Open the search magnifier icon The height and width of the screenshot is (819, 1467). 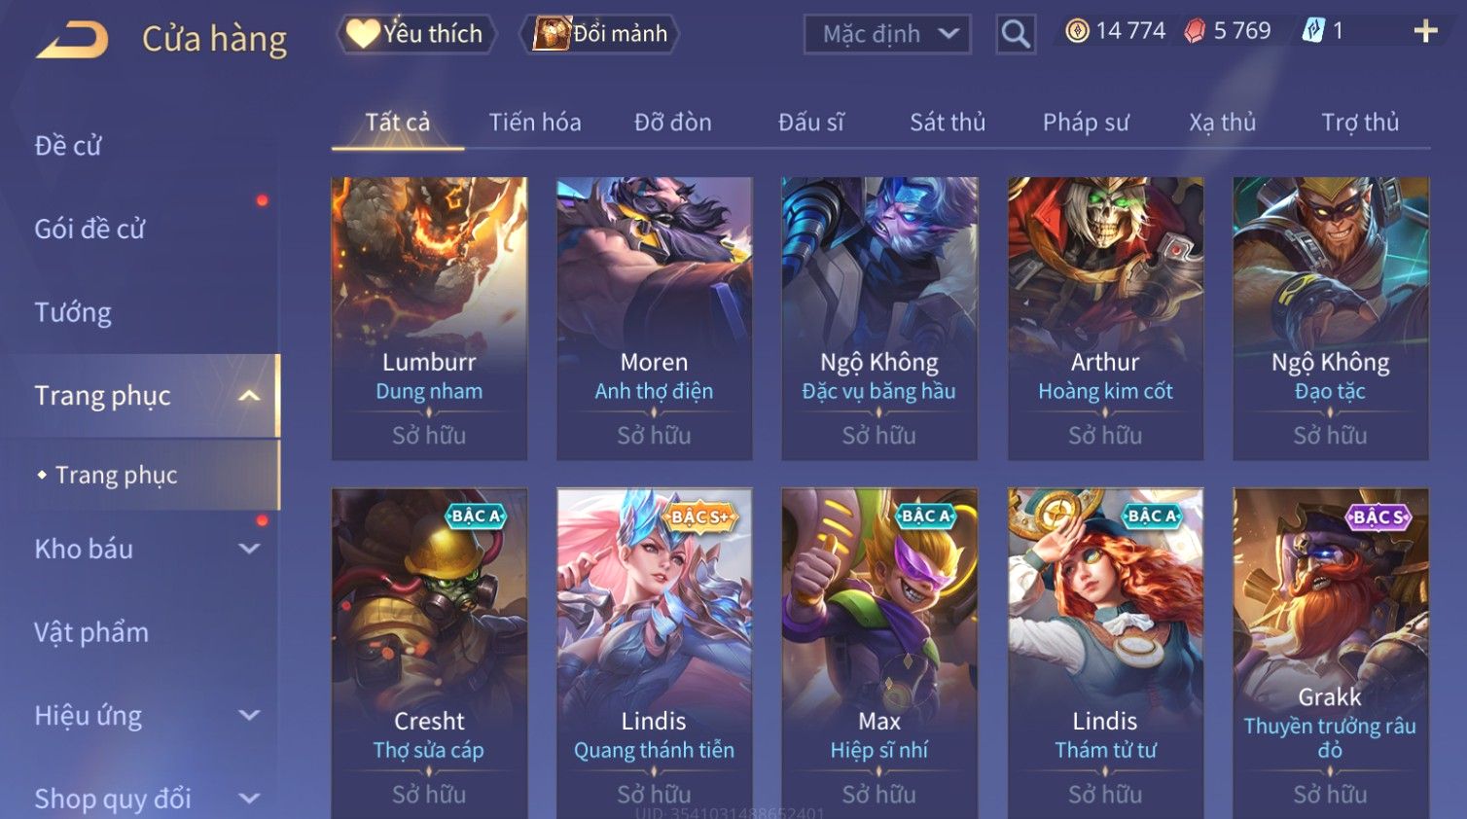tap(1016, 35)
